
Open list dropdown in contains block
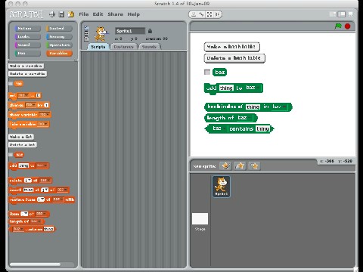click(18, 229)
